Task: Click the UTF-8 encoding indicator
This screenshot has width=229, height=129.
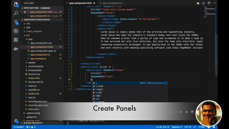Action: pyautogui.click(x=187, y=127)
